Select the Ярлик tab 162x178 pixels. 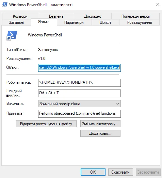[44, 22]
